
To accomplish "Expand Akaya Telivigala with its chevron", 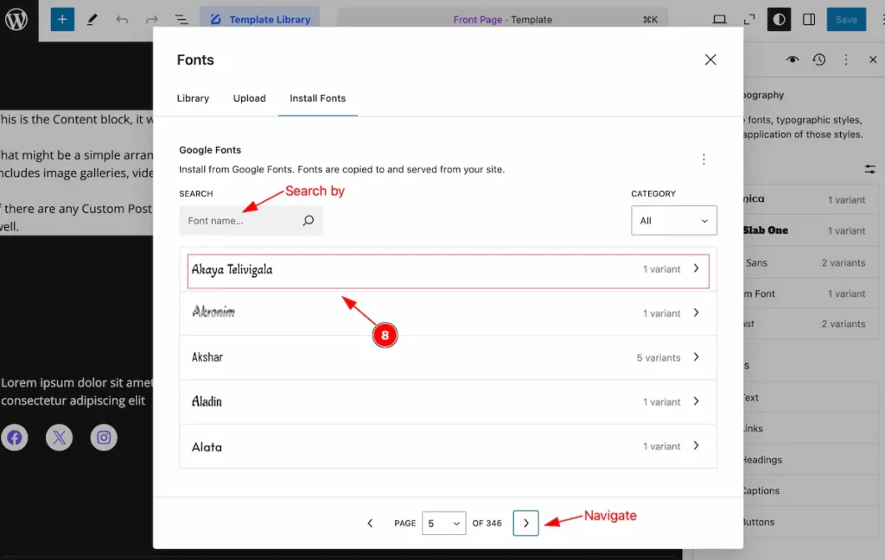I will (697, 268).
